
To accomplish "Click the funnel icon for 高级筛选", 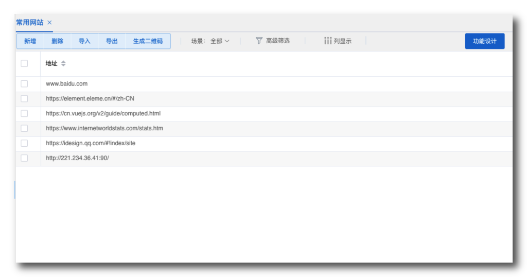I will point(259,41).
